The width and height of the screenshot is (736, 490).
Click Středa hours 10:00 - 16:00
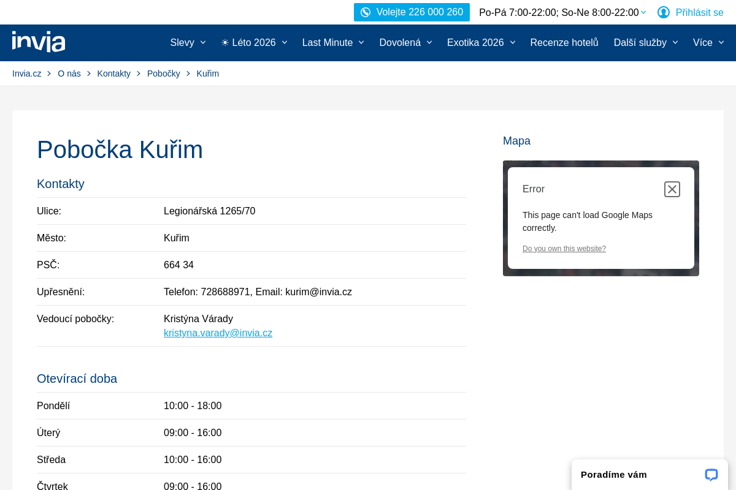[x=193, y=460]
